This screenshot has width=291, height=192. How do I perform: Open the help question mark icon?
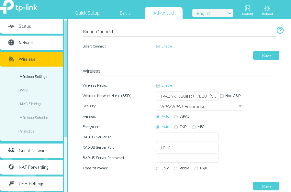[x=280, y=30]
